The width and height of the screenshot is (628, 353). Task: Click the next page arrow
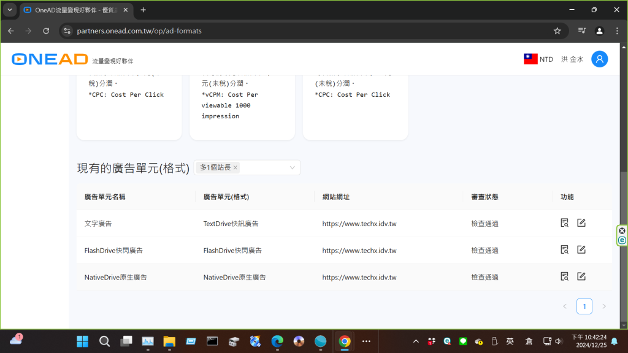pyautogui.click(x=603, y=306)
